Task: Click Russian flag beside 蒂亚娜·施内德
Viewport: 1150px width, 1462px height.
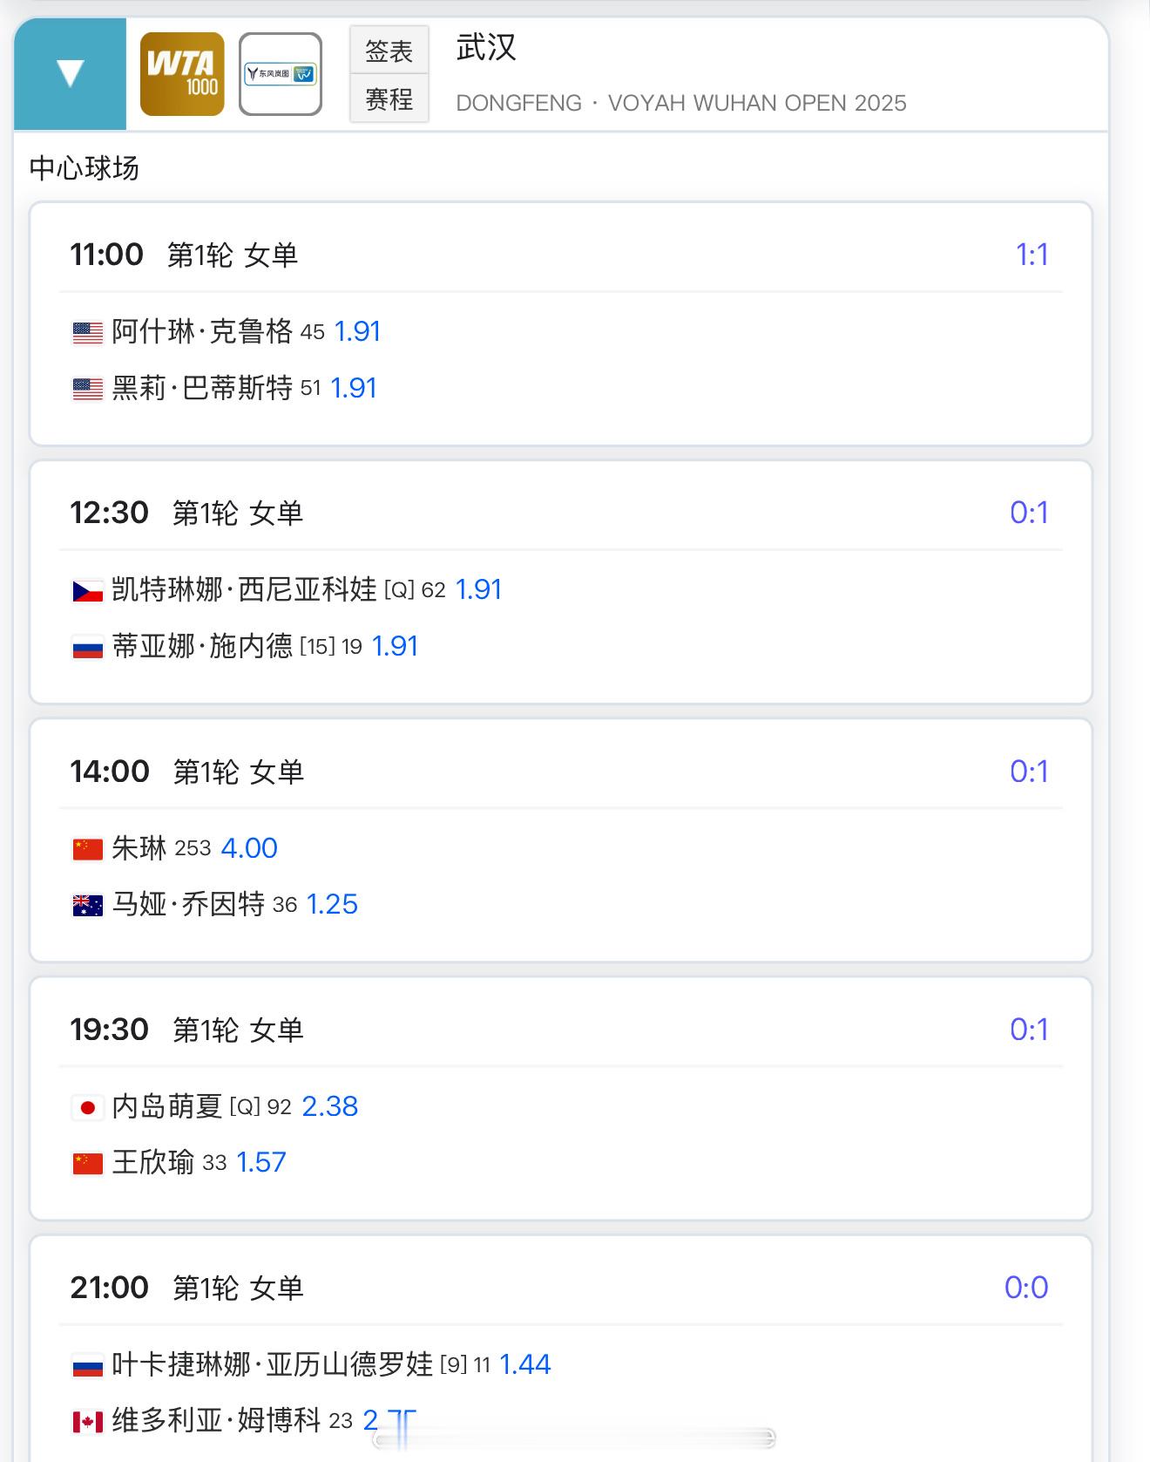Action: point(87,648)
